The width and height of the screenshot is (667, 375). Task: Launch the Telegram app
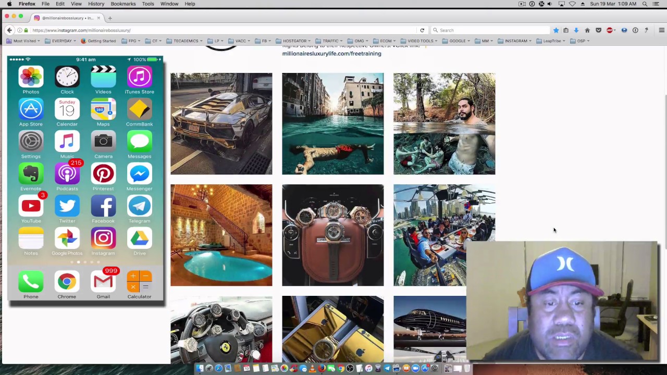coord(139,206)
